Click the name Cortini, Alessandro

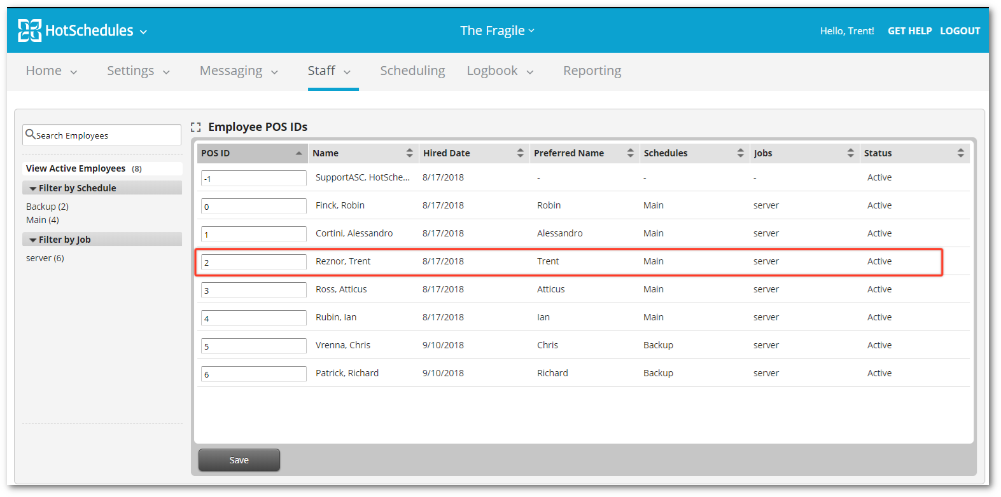click(354, 233)
